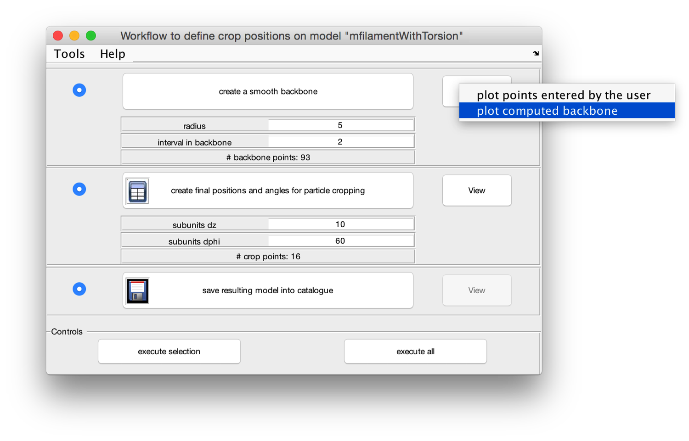Toggle radio button for particle cropping step
The height and width of the screenshot is (441, 689).
[79, 189]
